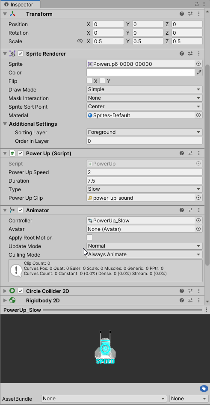Open Avatar object picker circle
The image size is (210, 405).
[198, 229]
